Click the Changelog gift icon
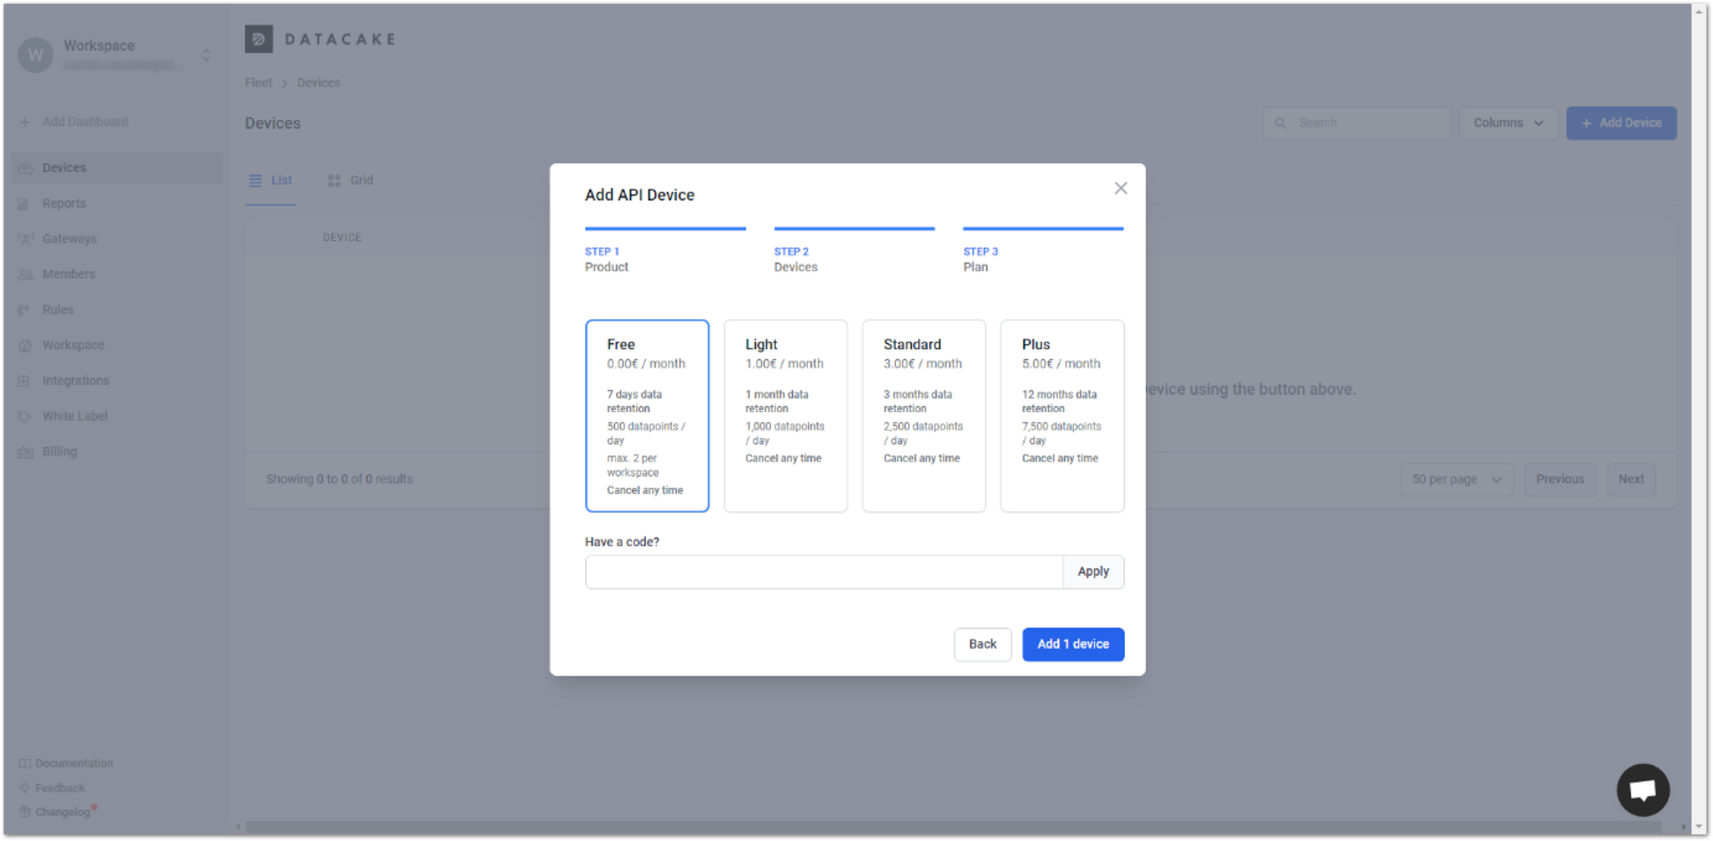This screenshot has width=1713, height=841. 25,812
